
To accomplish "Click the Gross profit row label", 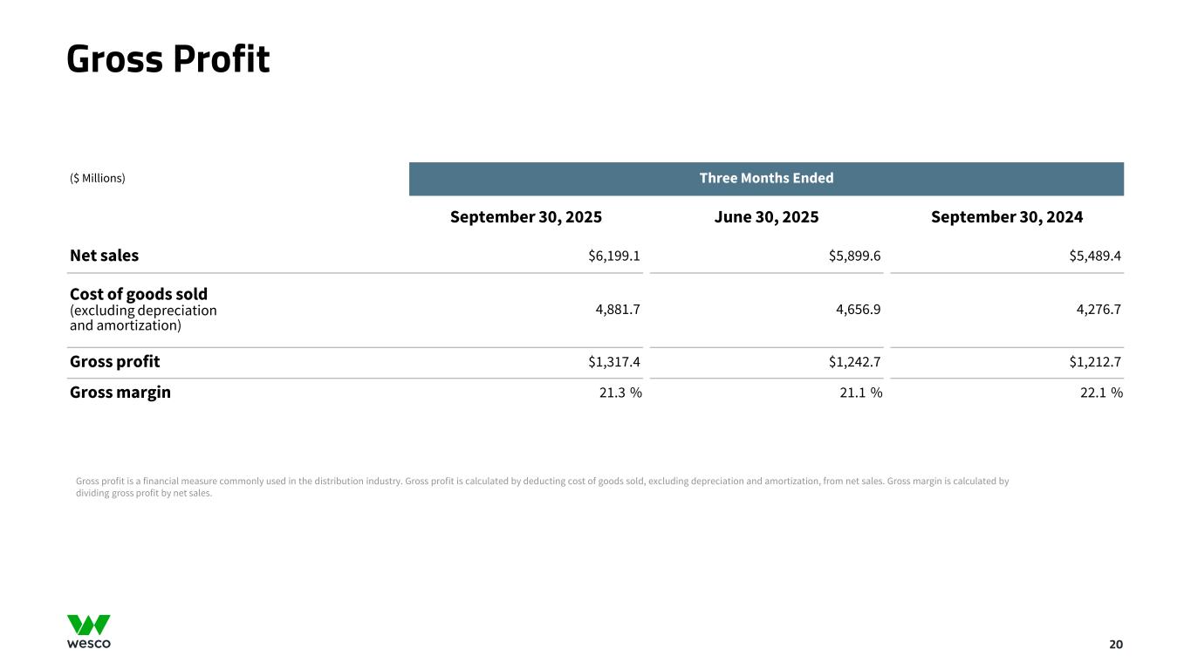I will (x=115, y=361).
